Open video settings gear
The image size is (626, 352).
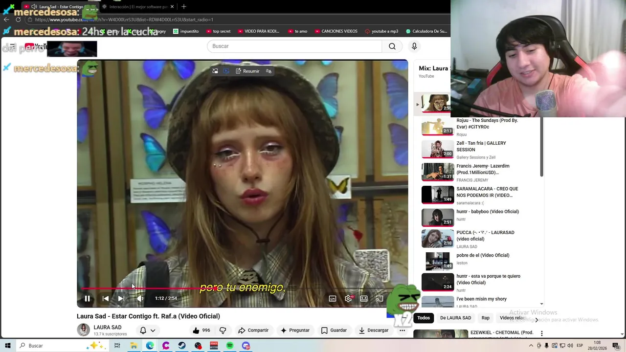click(x=348, y=298)
